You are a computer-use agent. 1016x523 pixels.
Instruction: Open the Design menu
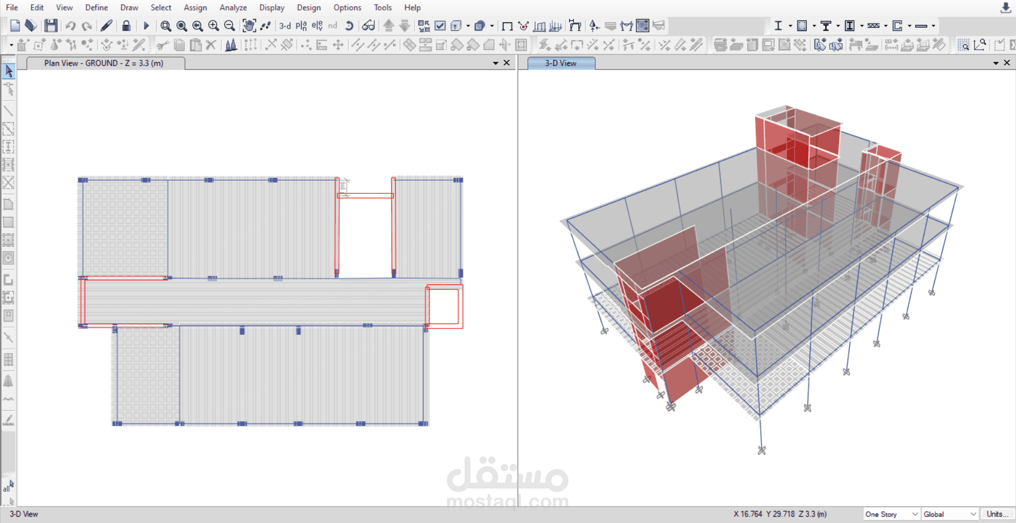click(309, 7)
